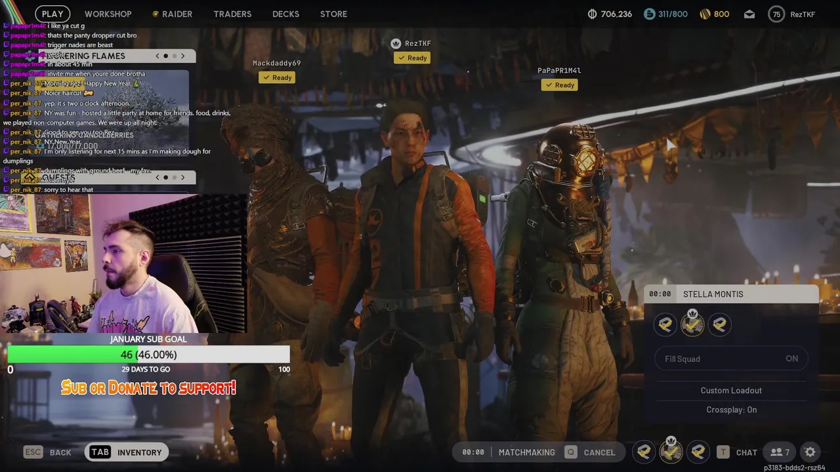Click previous arrow on Quests panel

[157, 177]
